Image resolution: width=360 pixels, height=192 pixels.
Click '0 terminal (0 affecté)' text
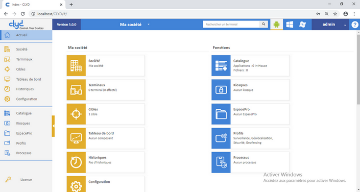pos(103,90)
